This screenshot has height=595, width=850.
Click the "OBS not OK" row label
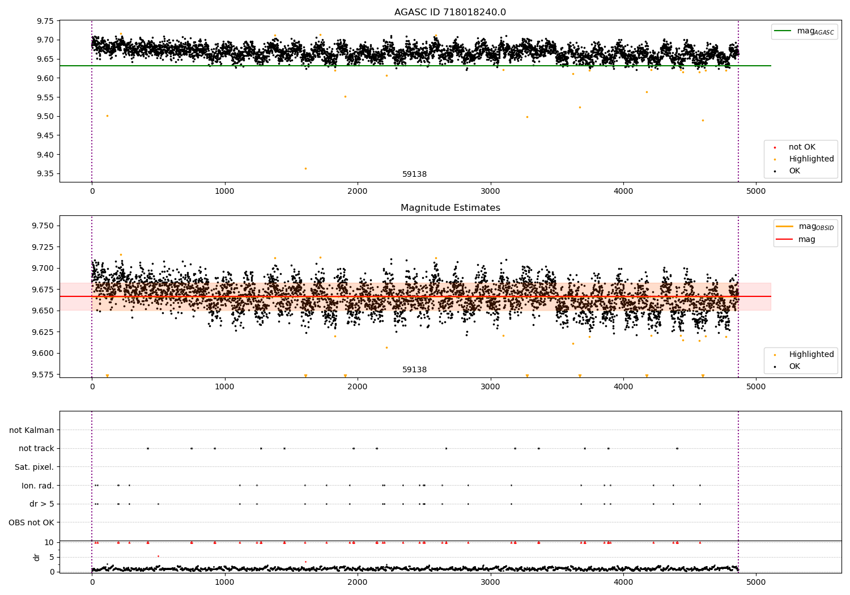[x=32, y=523]
